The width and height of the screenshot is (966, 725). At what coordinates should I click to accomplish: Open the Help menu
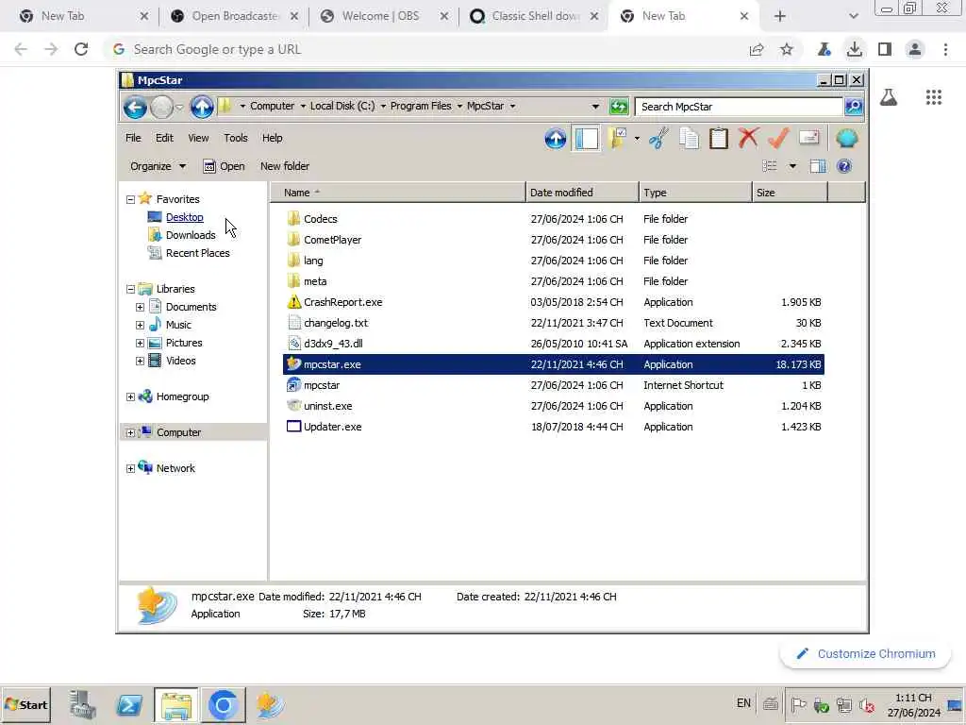pyautogui.click(x=273, y=138)
